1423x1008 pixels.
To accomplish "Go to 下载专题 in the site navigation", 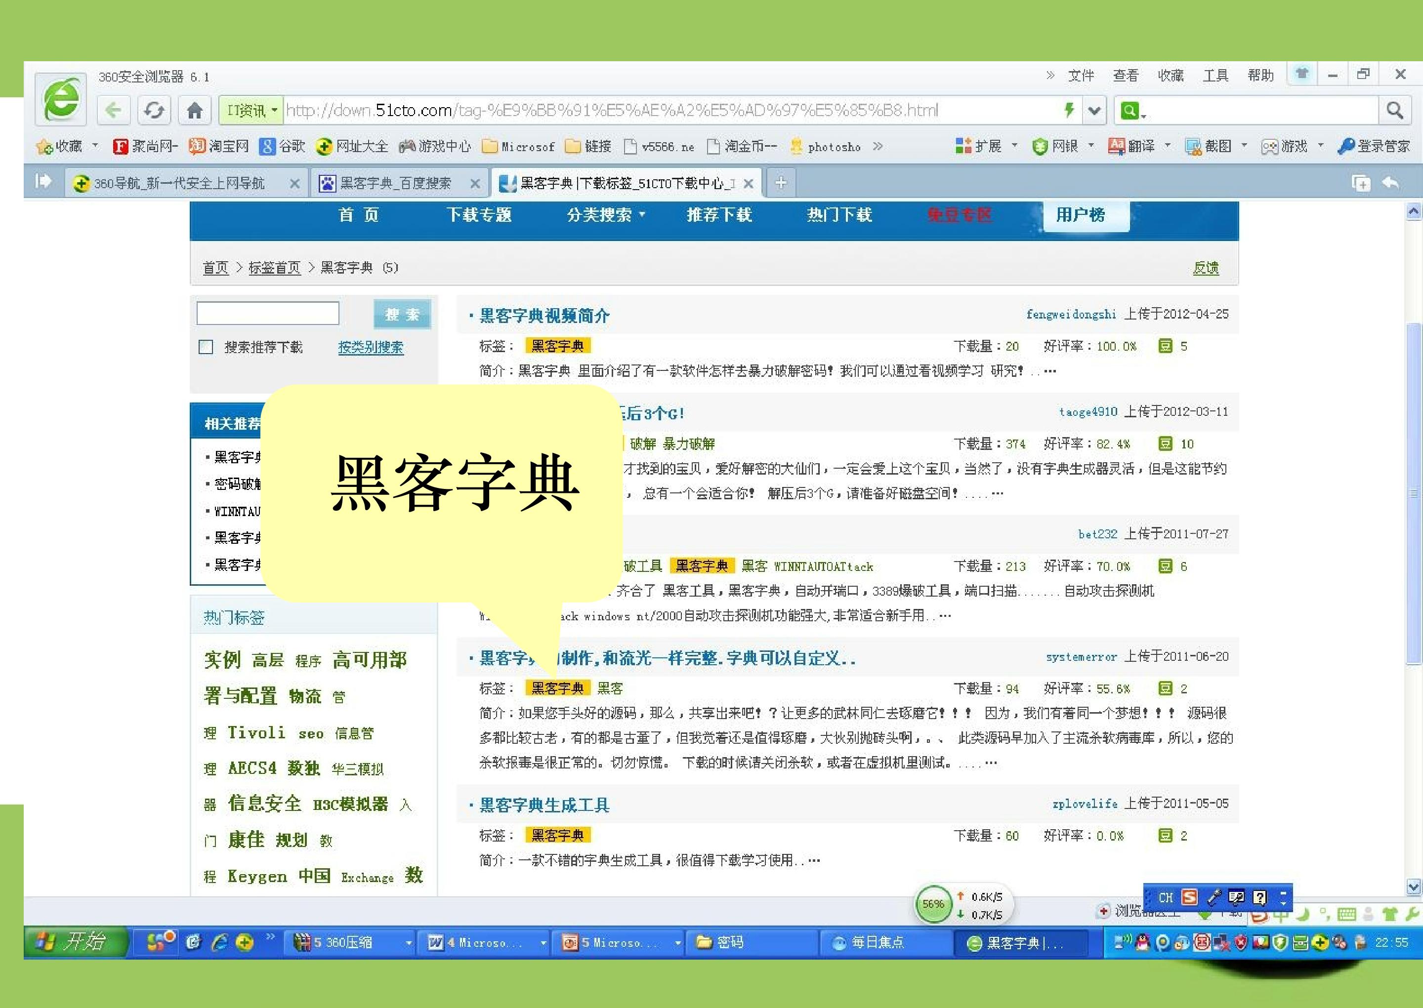I will 479,215.
